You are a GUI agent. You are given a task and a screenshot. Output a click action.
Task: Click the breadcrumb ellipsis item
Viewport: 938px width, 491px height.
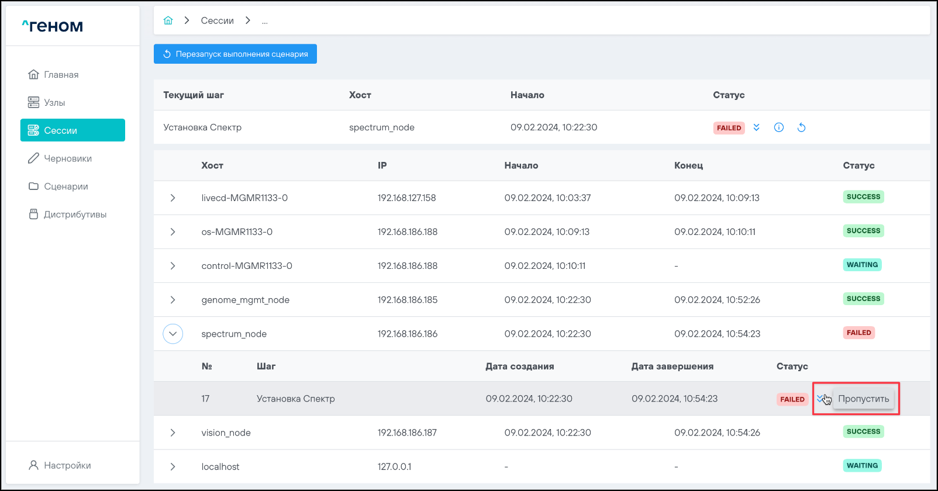[x=265, y=21]
